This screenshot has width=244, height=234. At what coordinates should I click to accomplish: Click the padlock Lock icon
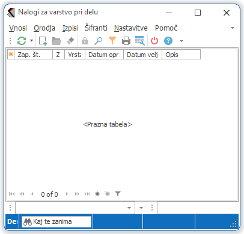pyautogui.click(x=85, y=41)
